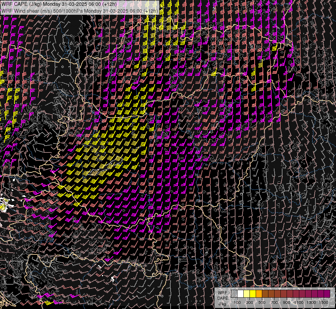This screenshot has height=309, width=336.
Task: Click the legend value 500
Action: [262, 302]
